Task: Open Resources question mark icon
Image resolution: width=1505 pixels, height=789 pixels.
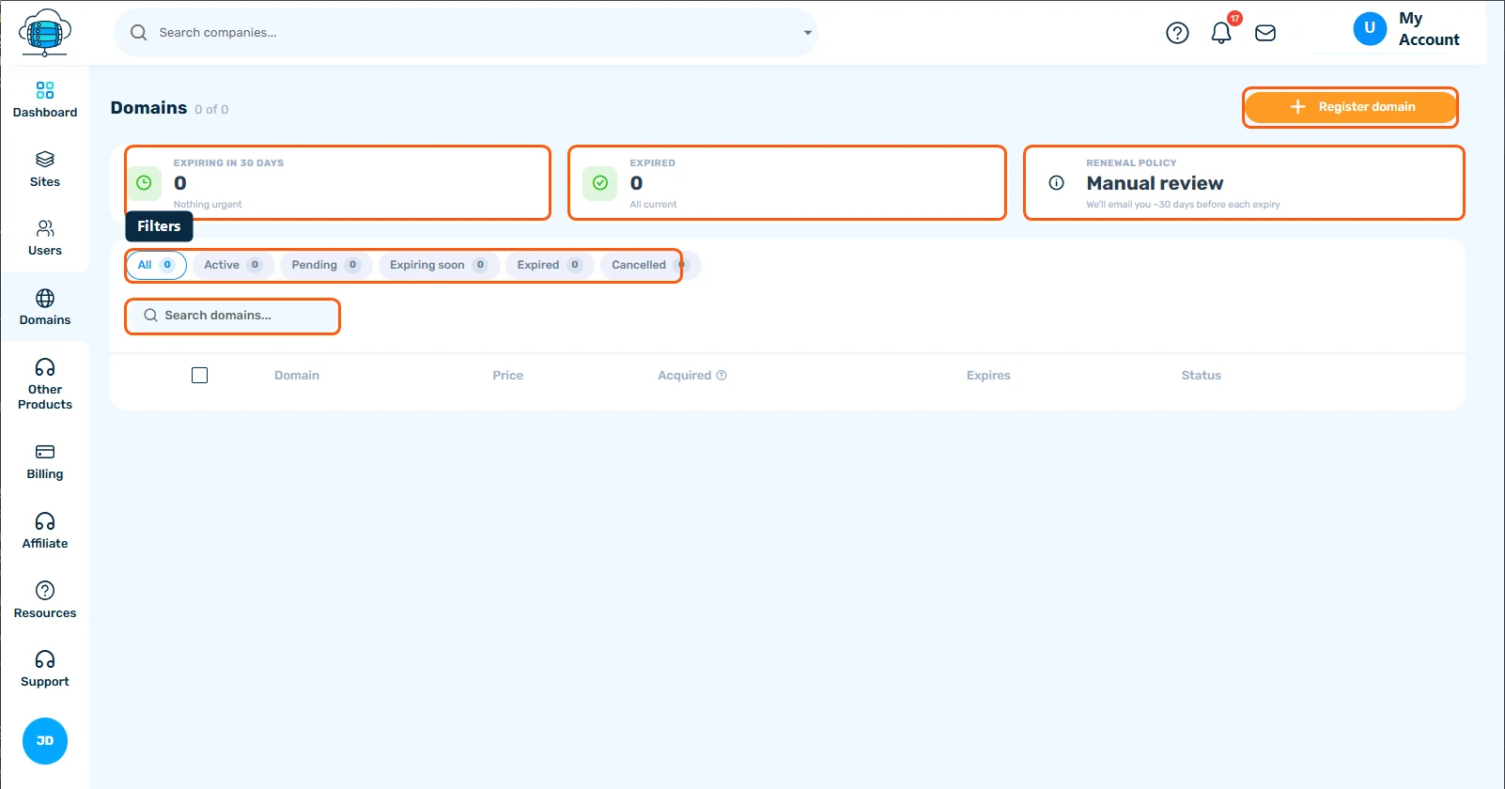Action: point(45,590)
